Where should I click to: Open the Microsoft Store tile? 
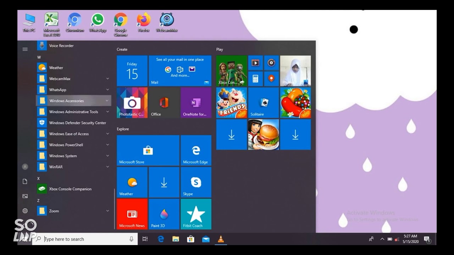click(x=148, y=151)
